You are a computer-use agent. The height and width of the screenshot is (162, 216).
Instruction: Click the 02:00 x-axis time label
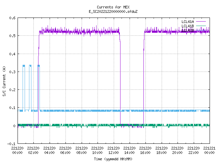point(33,153)
